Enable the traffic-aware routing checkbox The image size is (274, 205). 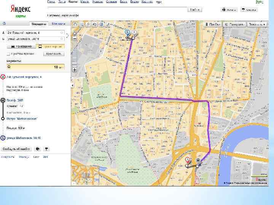tap(8, 54)
